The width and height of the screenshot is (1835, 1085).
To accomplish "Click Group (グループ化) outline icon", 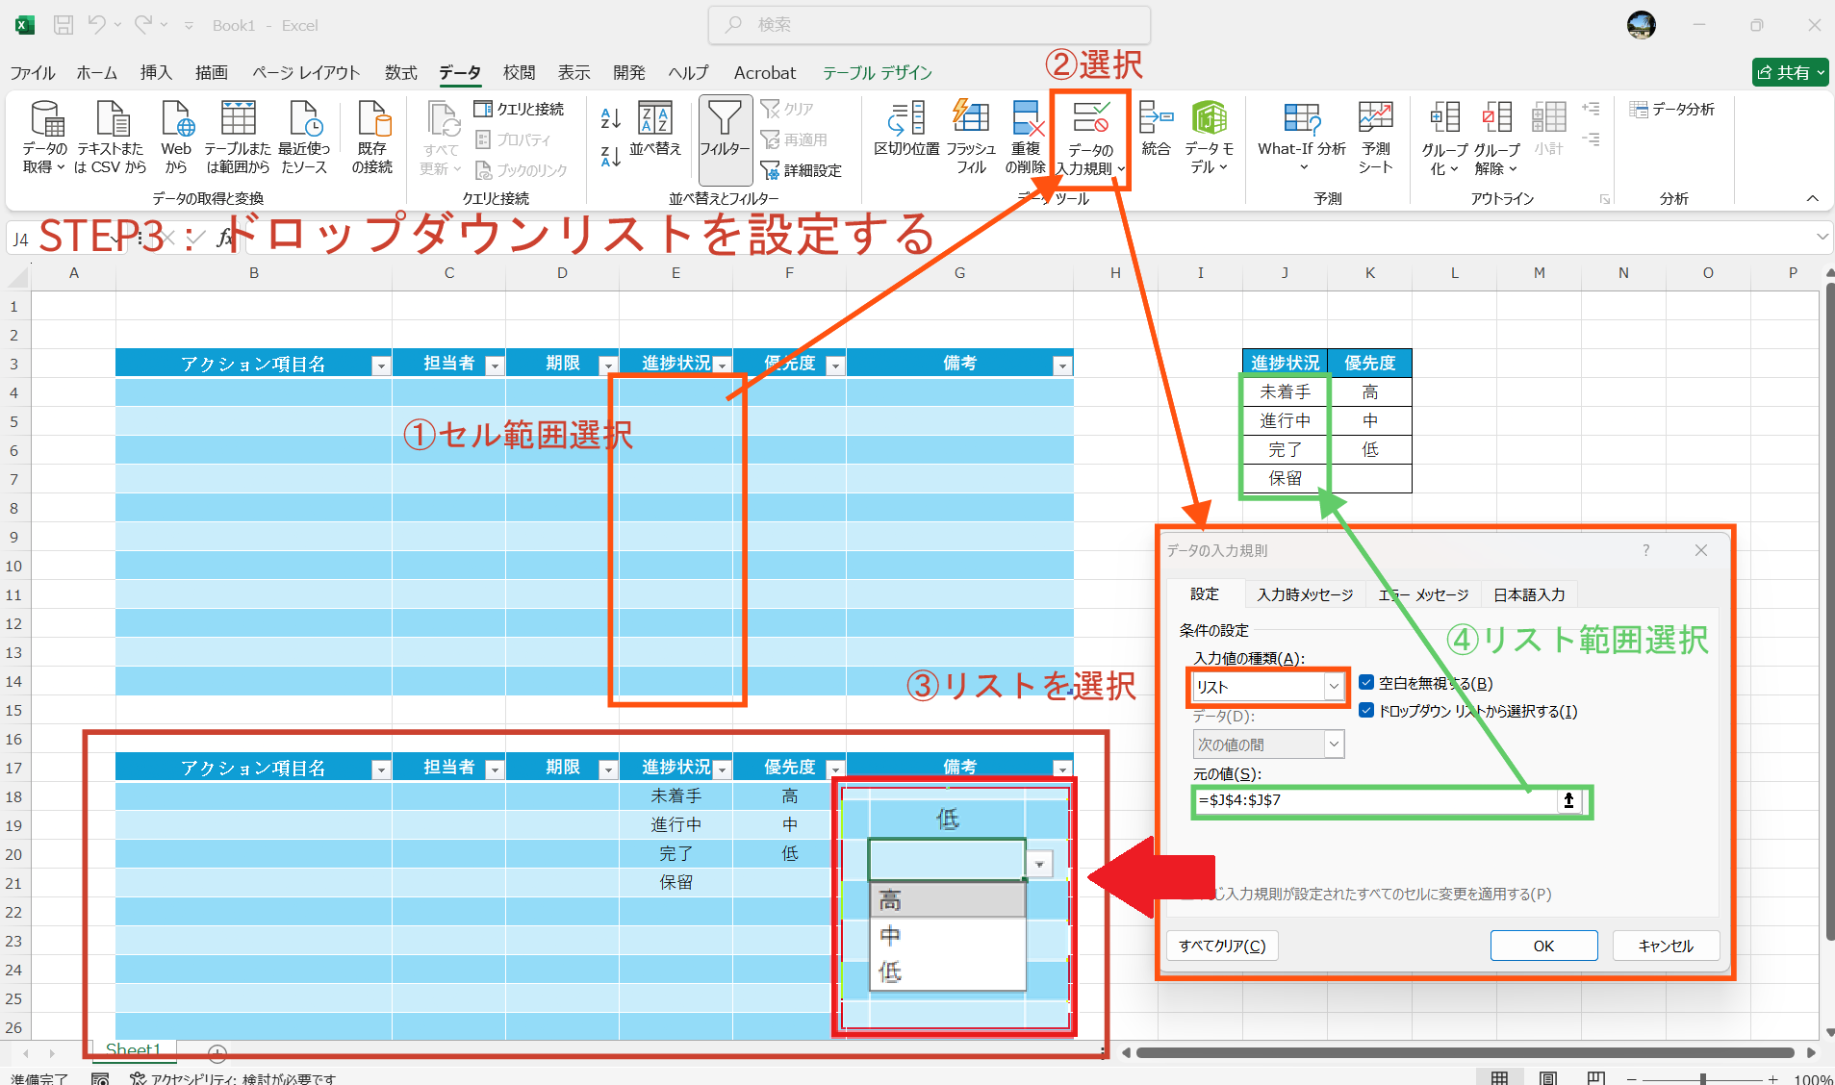I will coord(1444,139).
